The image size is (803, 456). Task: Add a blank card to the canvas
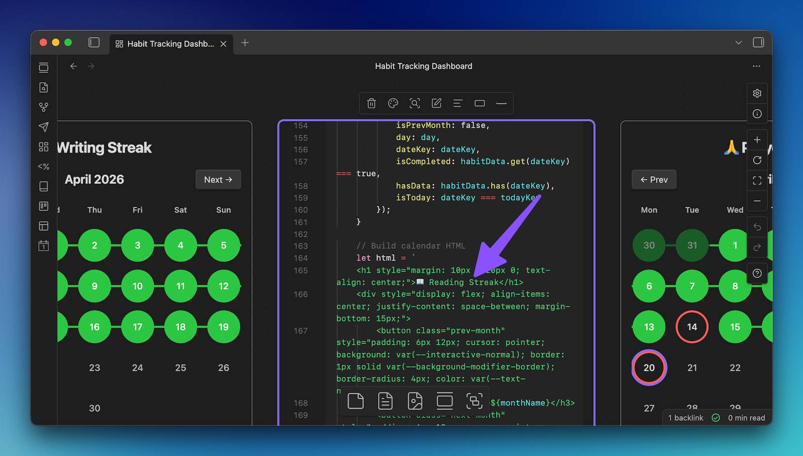click(355, 401)
